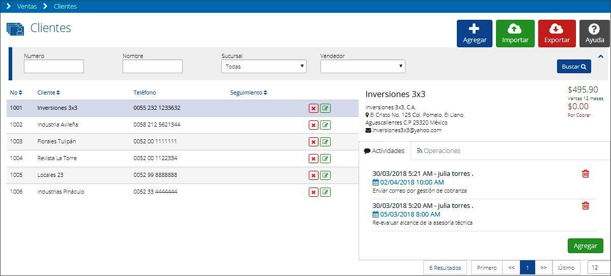This screenshot has height=276, width=611.
Task: Run search with Buscar button
Action: coord(574,67)
